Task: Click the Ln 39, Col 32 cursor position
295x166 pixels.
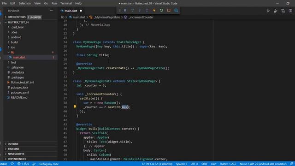Action: click(157, 164)
